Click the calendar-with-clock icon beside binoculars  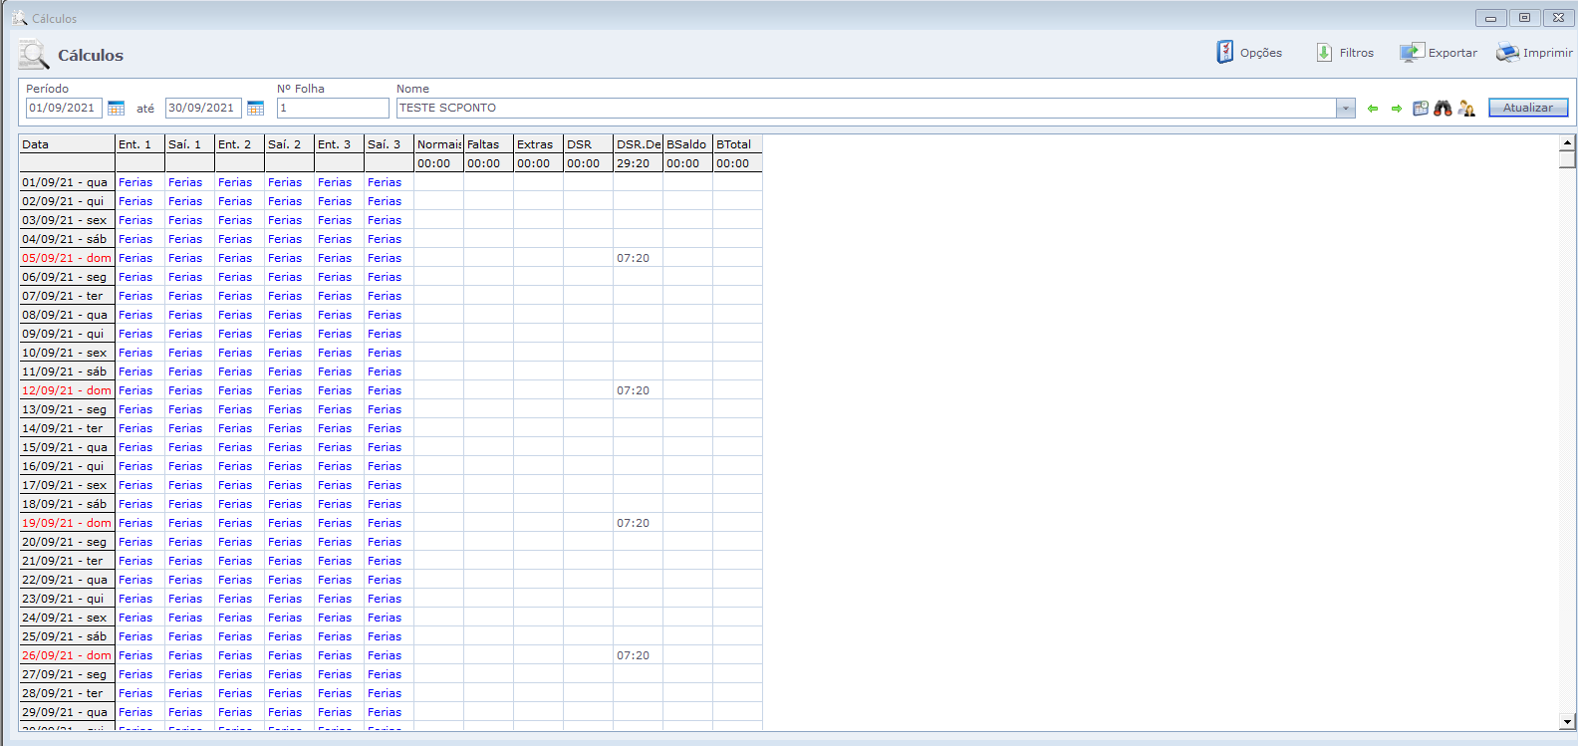coord(1421,109)
